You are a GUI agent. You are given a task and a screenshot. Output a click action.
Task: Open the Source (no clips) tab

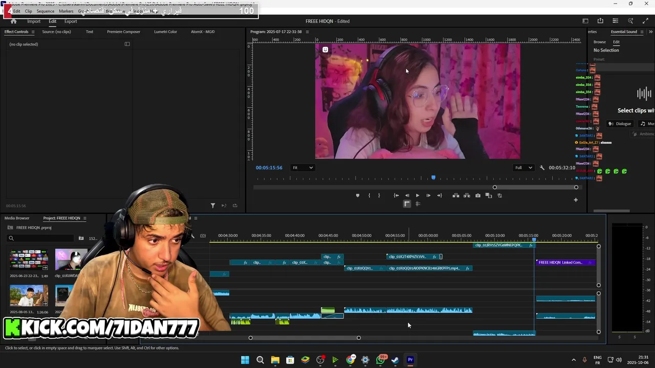pyautogui.click(x=56, y=32)
